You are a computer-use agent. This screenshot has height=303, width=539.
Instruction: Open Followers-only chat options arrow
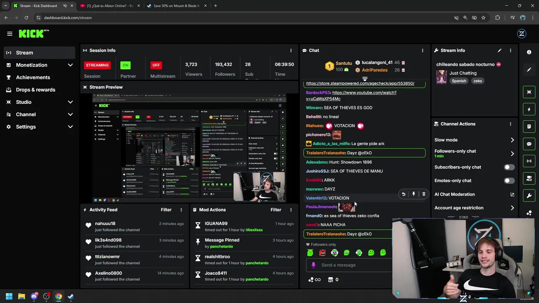(512, 154)
